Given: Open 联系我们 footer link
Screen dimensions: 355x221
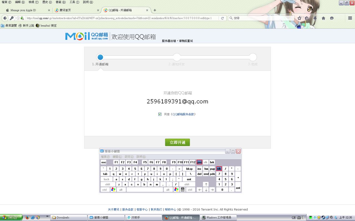Looking at the screenshot, I should point(156,210).
